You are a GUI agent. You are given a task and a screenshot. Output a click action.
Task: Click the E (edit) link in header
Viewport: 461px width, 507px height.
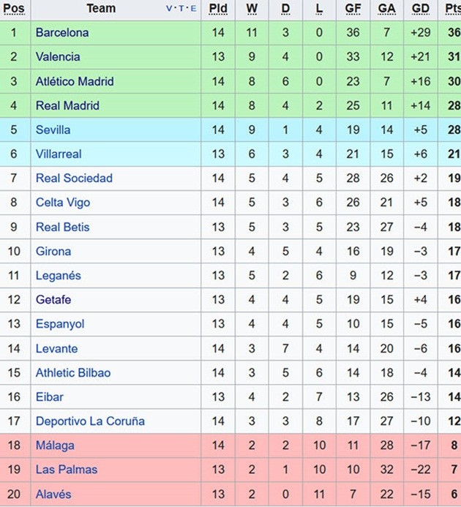point(193,9)
